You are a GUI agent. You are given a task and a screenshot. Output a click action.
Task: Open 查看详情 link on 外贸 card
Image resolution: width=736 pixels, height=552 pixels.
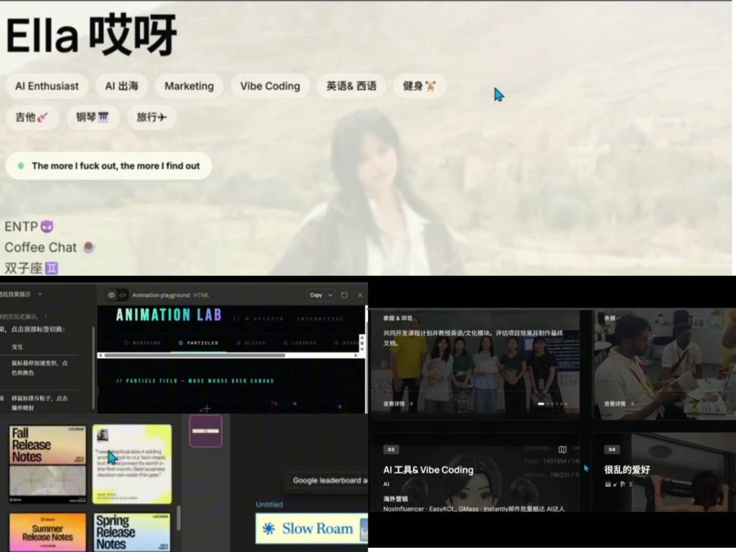[619, 404]
